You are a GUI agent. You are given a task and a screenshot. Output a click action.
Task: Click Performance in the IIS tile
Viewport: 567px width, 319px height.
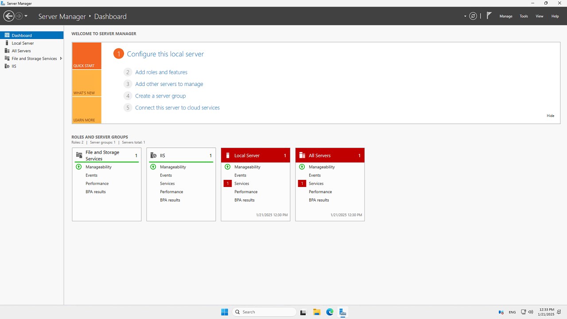click(x=171, y=192)
